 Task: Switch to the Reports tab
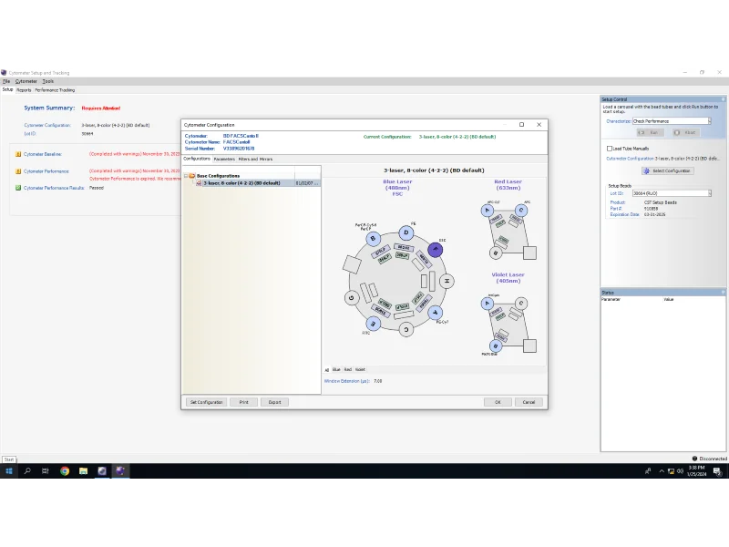24,90
